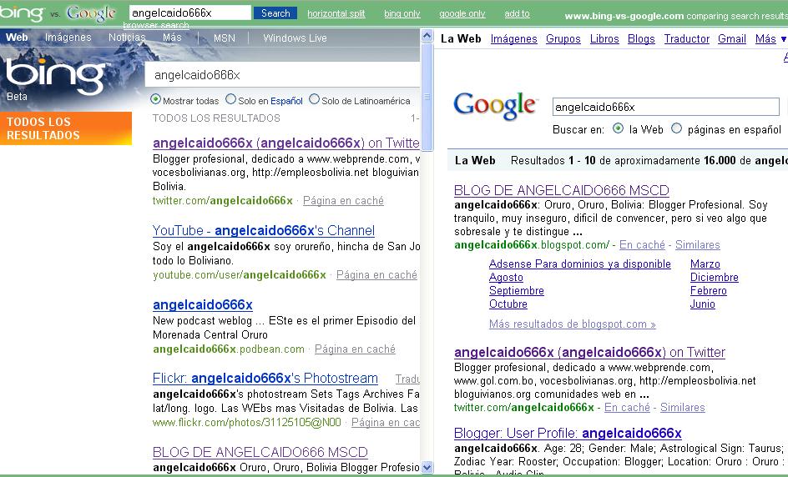Open Bing's Twitter angelcaido666x result
Viewport: 788px width, 477px height.
[286, 143]
